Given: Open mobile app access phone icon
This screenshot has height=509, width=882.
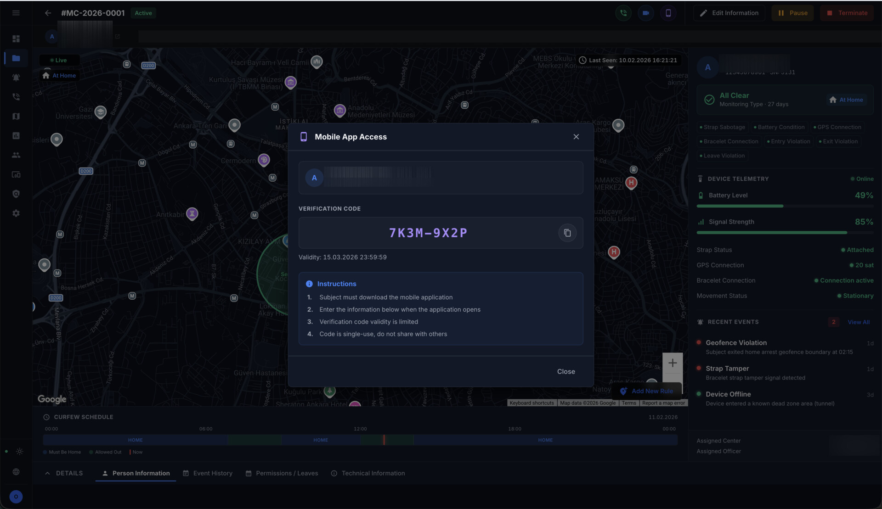Looking at the screenshot, I should [668, 13].
